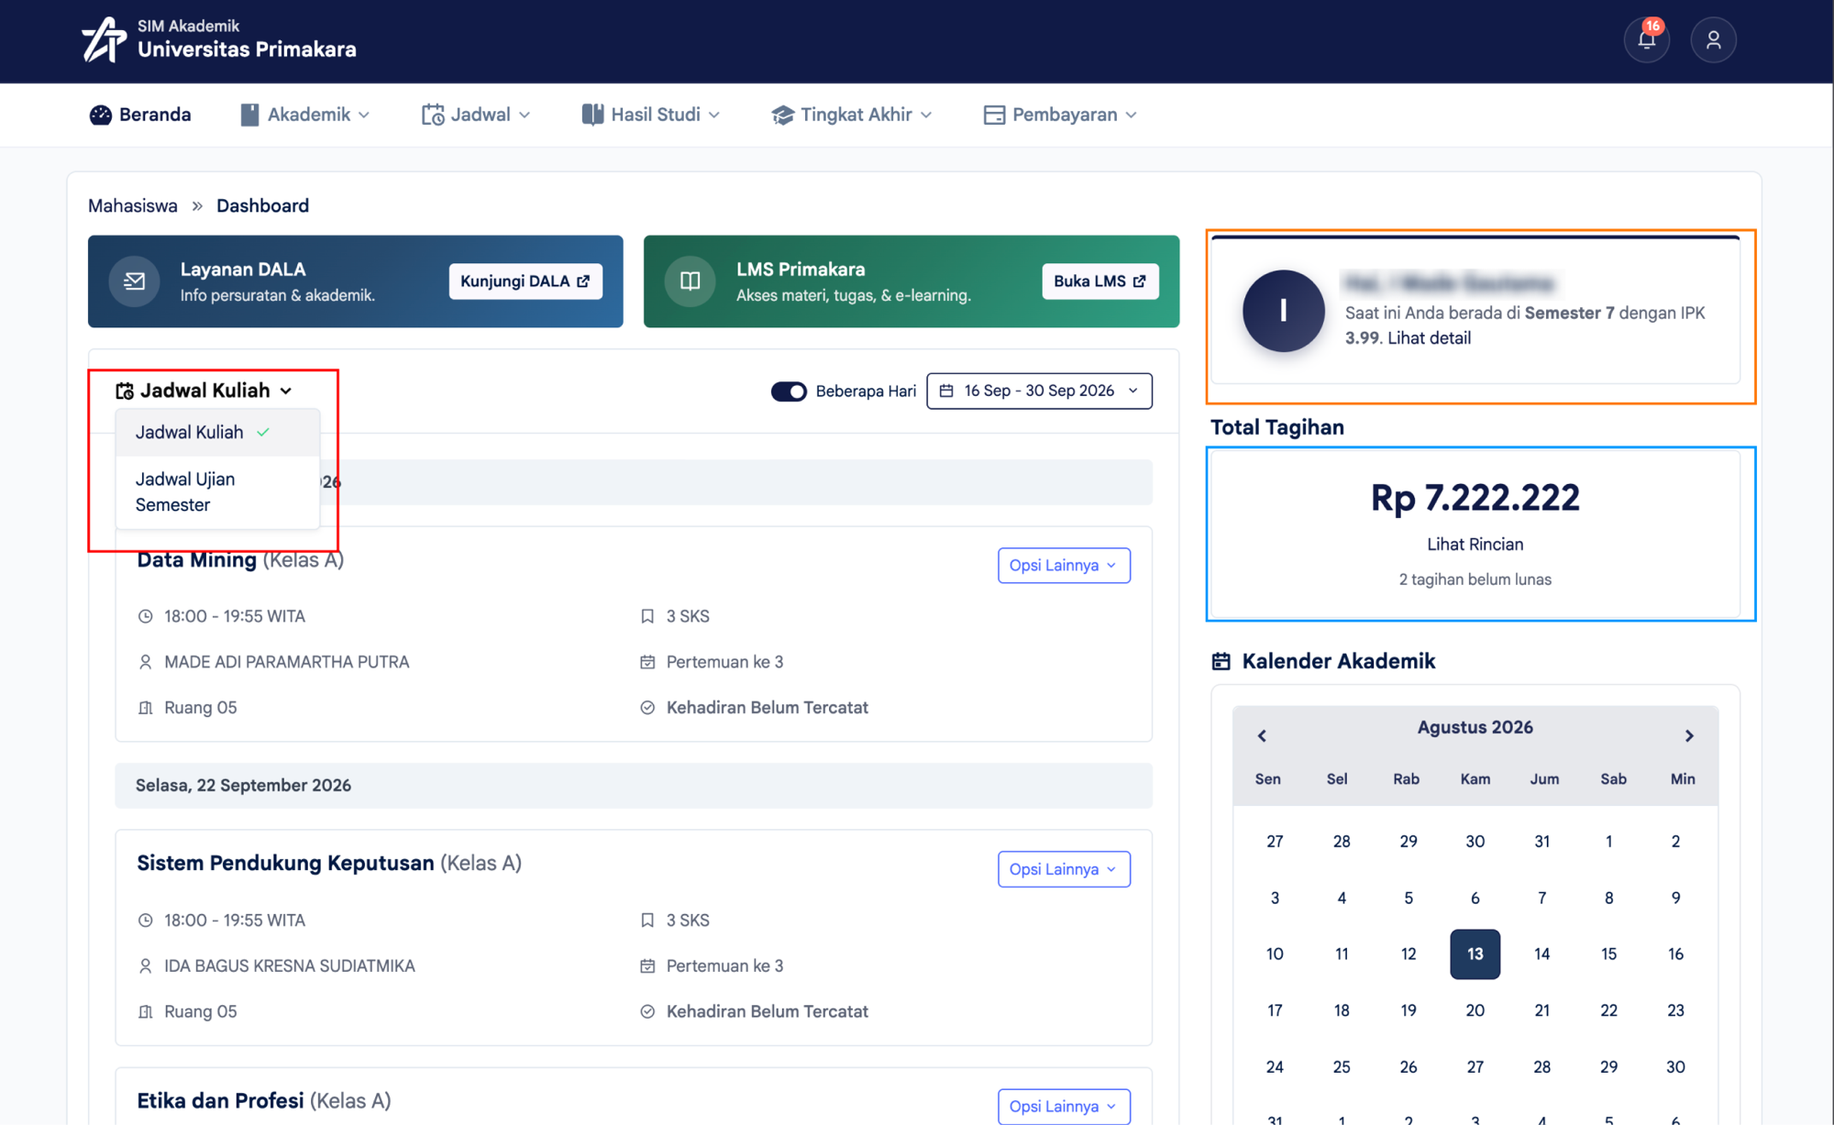Viewport: 1834px width, 1125px height.
Task: Click the clock icon in the Data Mining card
Action: click(145, 616)
